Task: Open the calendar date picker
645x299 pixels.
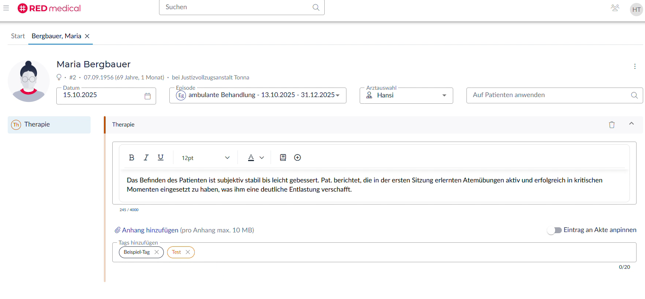Action: click(148, 96)
